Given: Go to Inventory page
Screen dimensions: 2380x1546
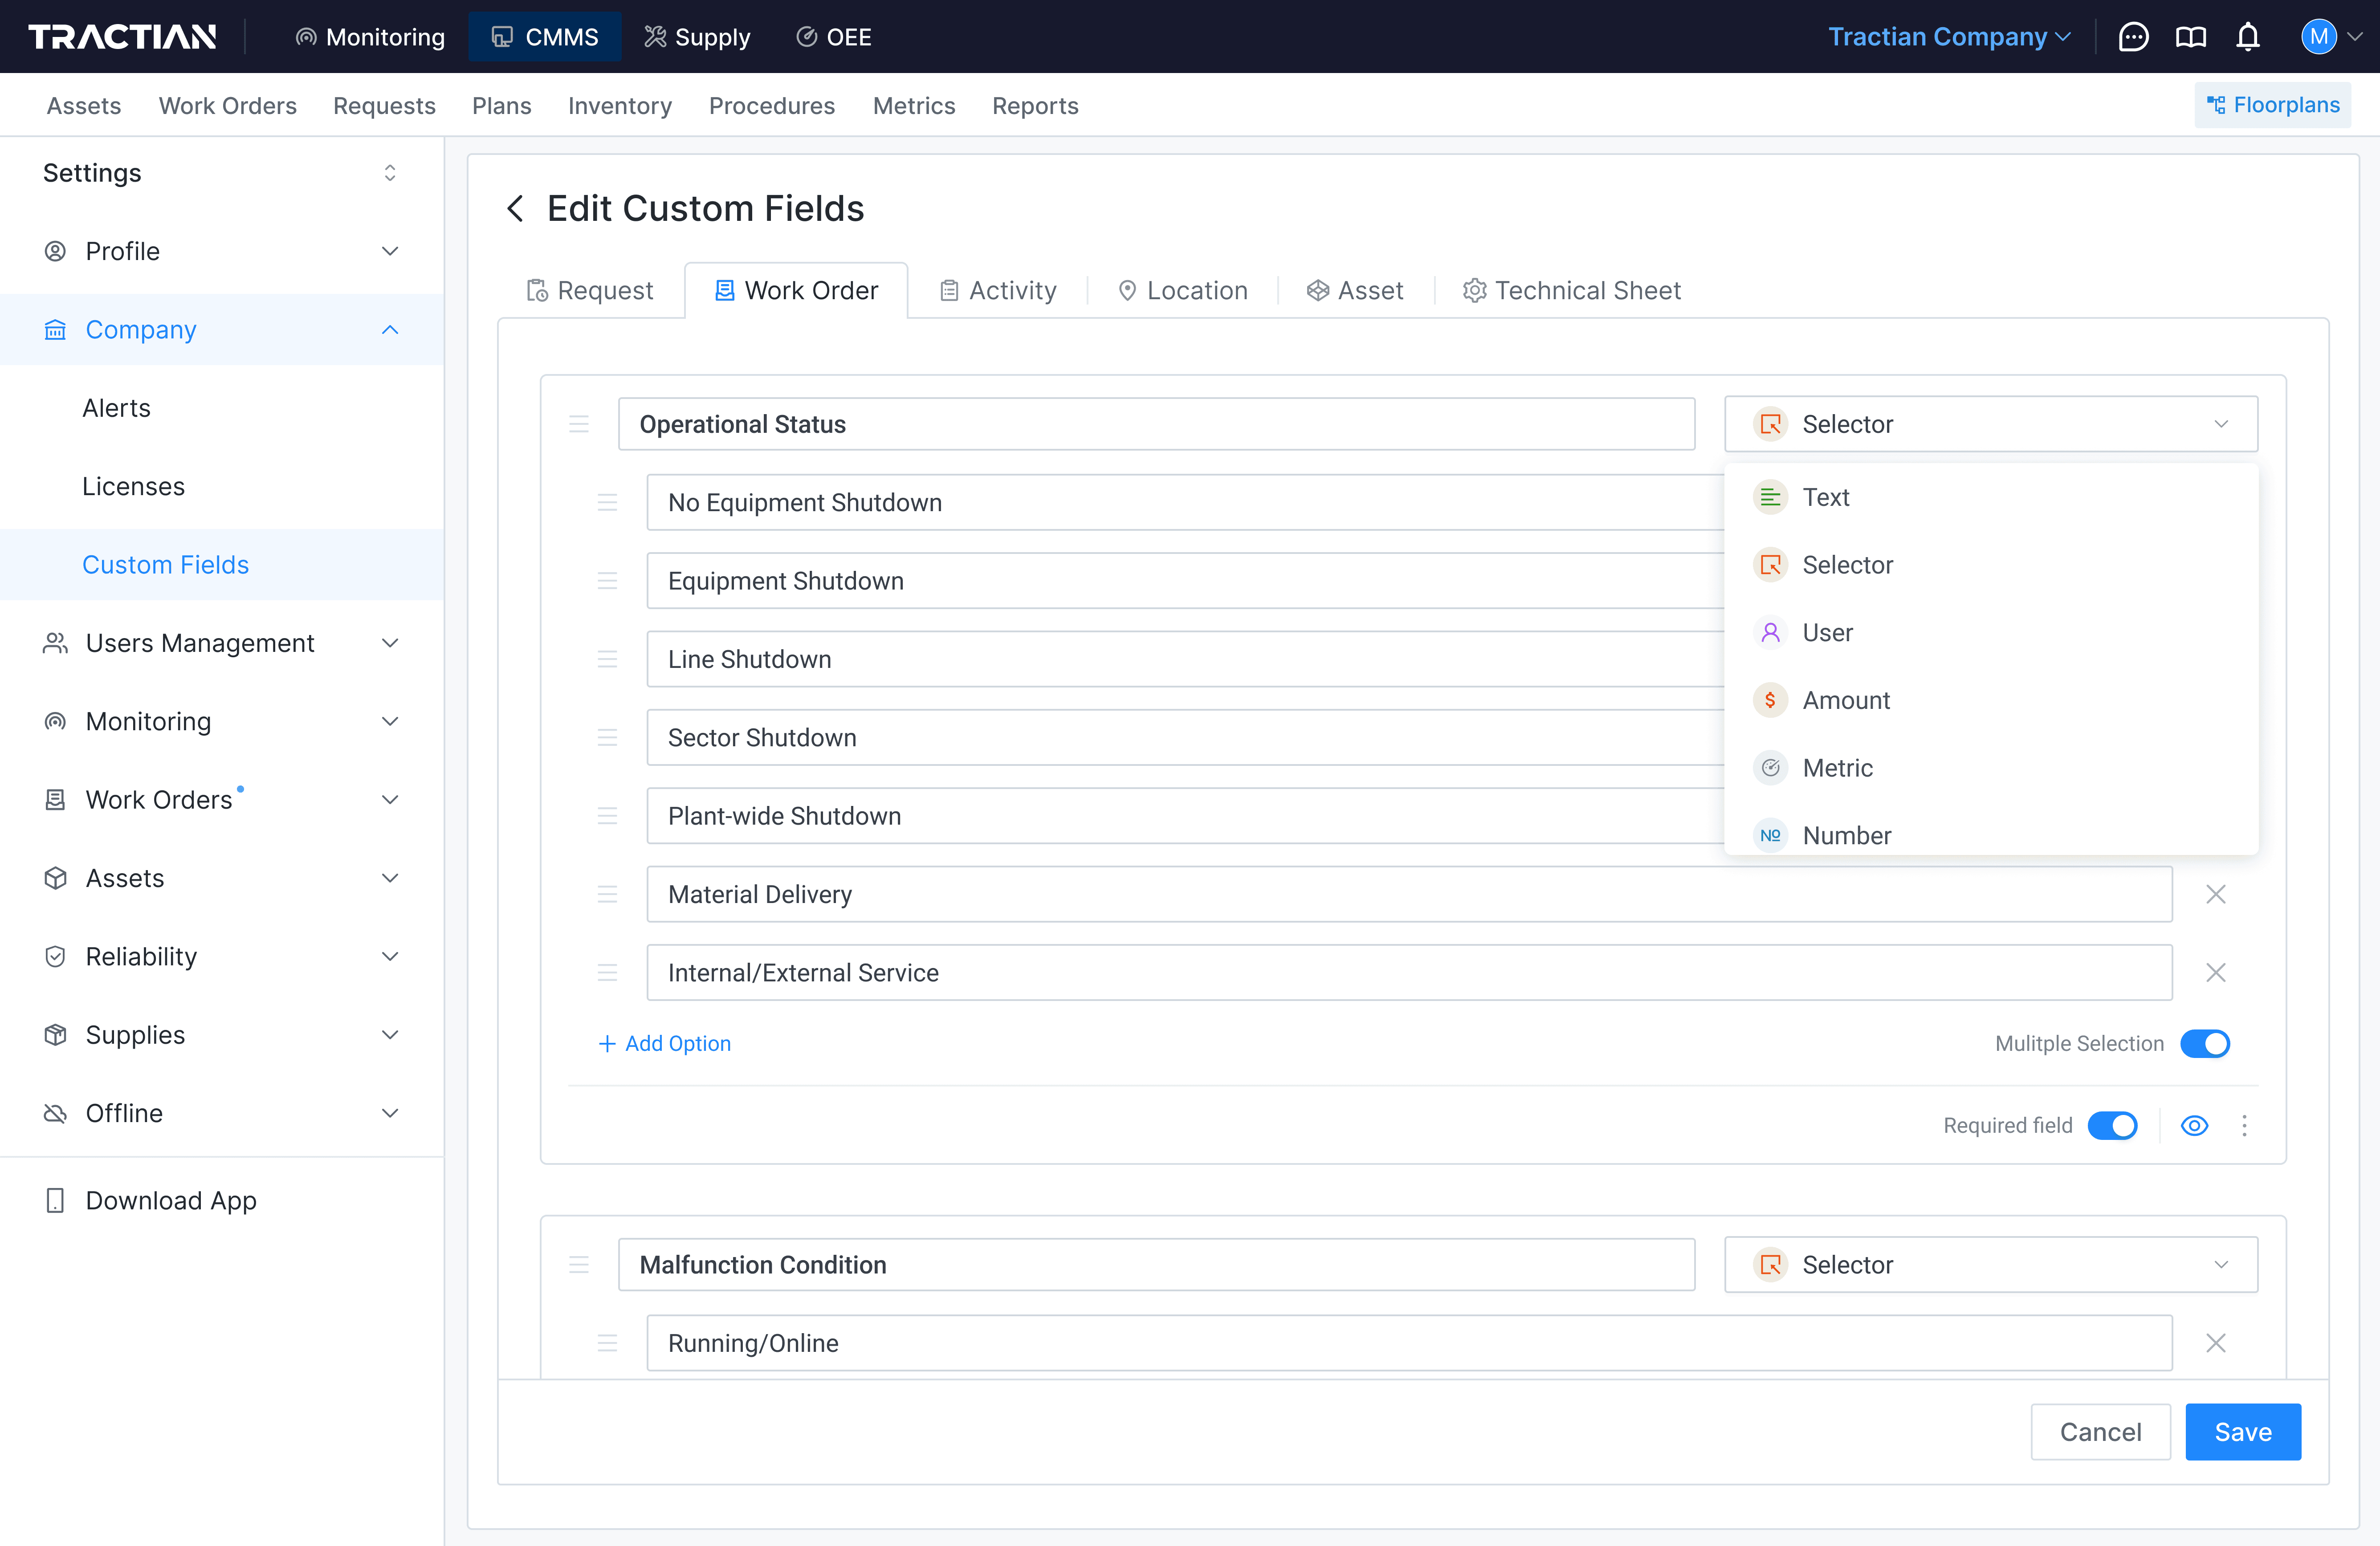Looking at the screenshot, I should coord(619,105).
